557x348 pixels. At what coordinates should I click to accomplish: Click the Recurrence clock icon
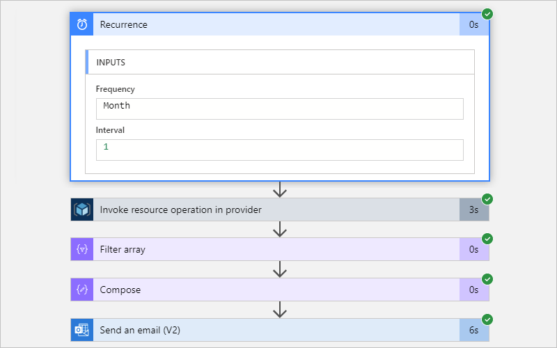[x=82, y=24]
